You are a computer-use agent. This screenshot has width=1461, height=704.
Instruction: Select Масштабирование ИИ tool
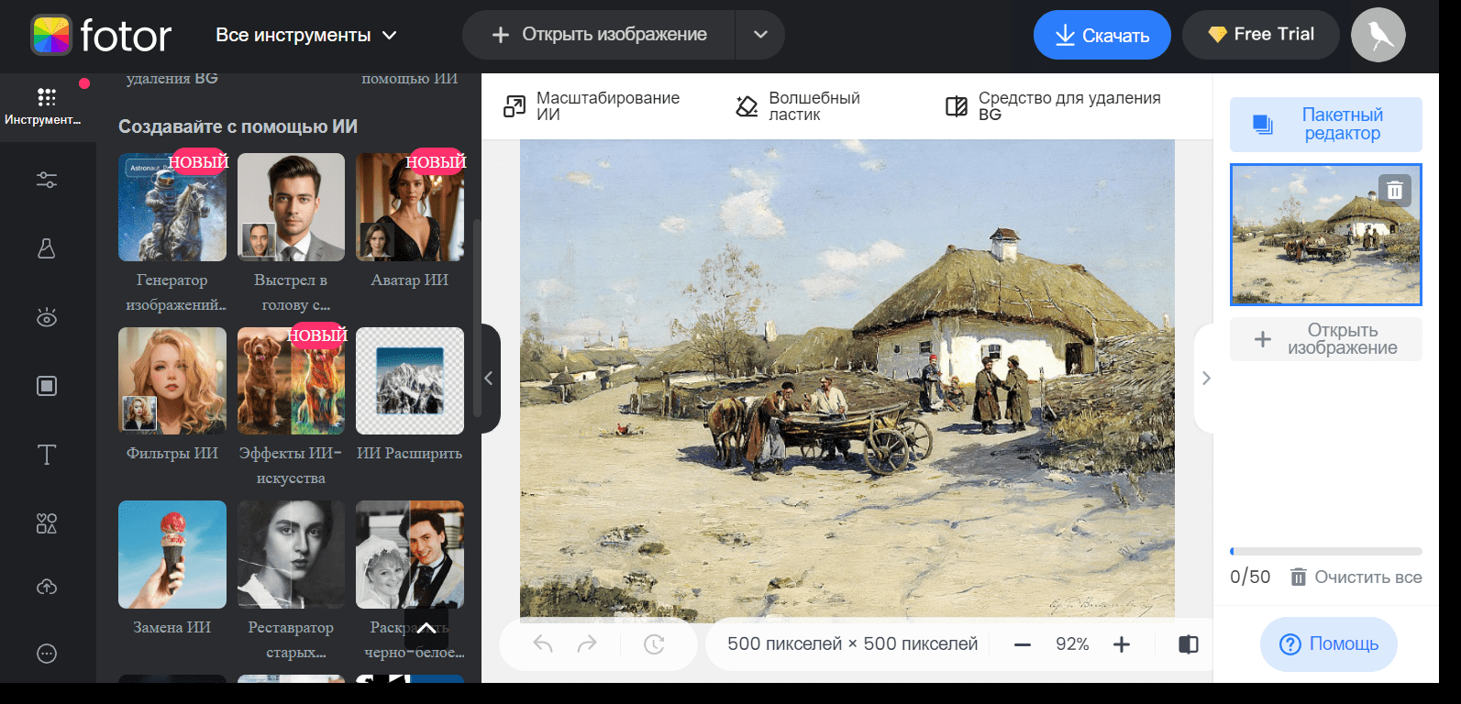[x=592, y=106]
